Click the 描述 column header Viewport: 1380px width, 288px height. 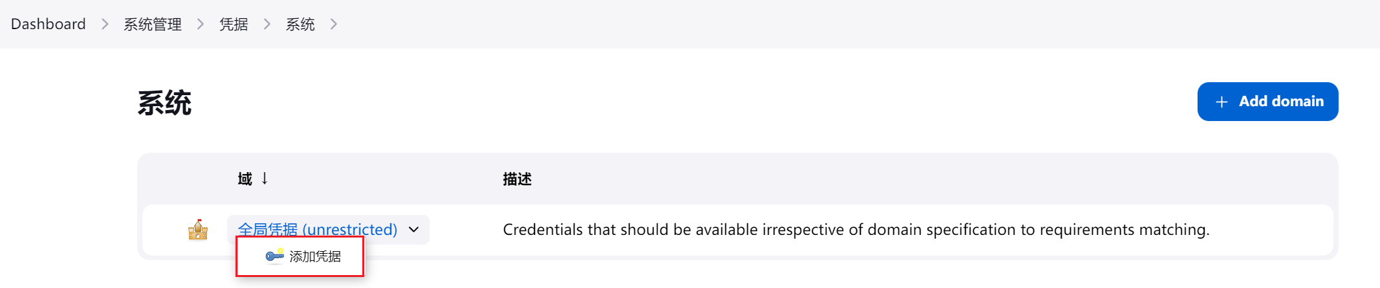(518, 179)
